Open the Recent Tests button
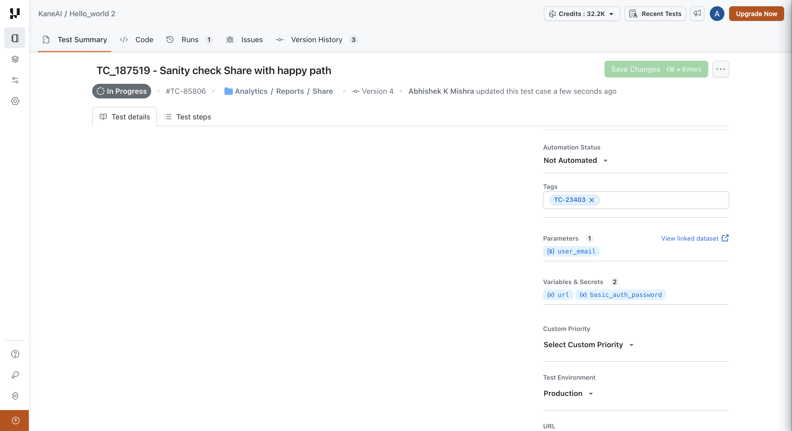 tap(655, 14)
